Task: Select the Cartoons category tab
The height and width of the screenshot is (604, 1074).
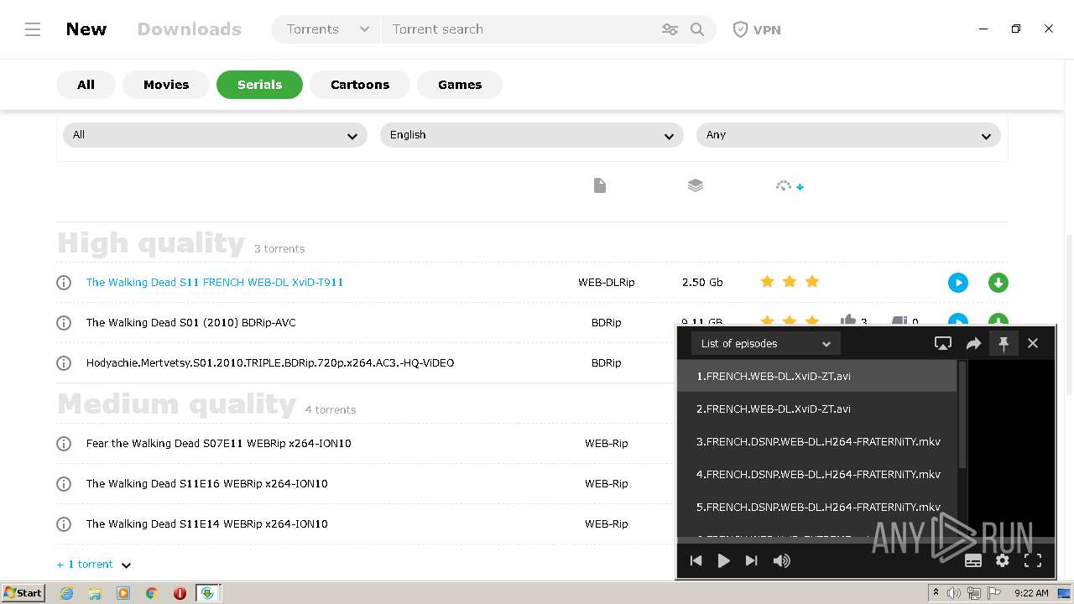Action: coord(360,85)
